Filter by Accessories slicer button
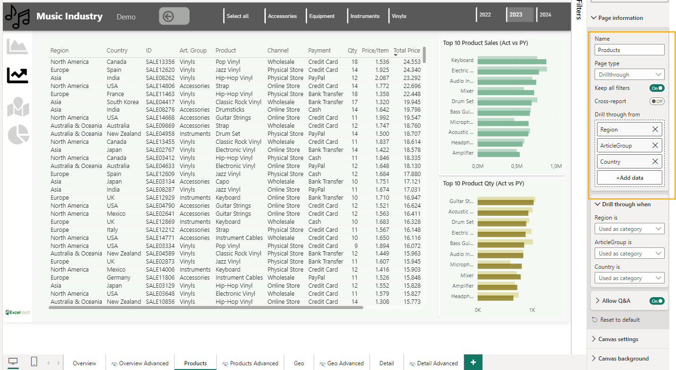Image resolution: width=676 pixels, height=370 pixels. click(282, 16)
